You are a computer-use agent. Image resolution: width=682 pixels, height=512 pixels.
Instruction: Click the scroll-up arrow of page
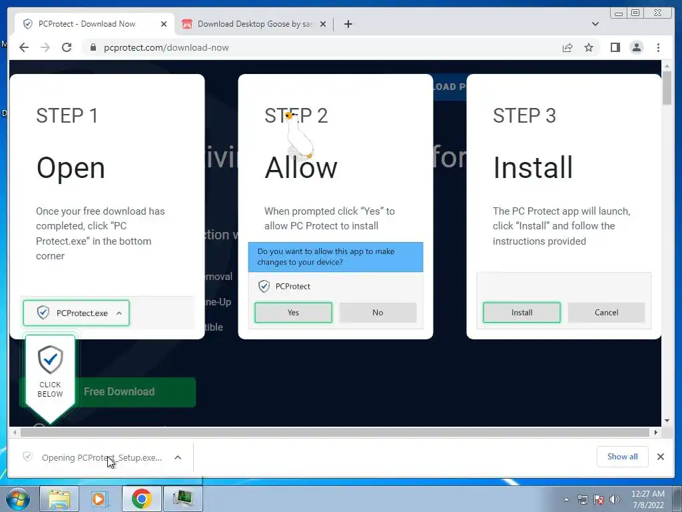(667, 66)
